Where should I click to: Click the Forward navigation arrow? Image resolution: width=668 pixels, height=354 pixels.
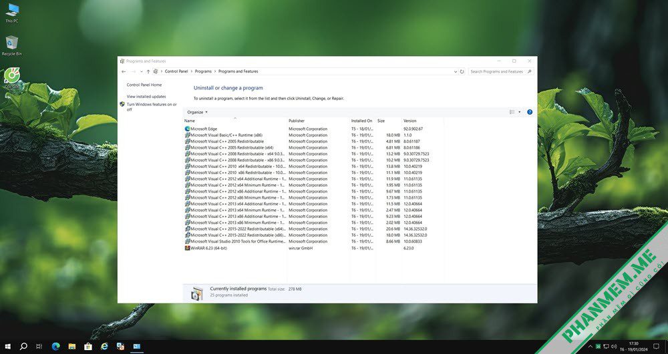[x=134, y=71]
